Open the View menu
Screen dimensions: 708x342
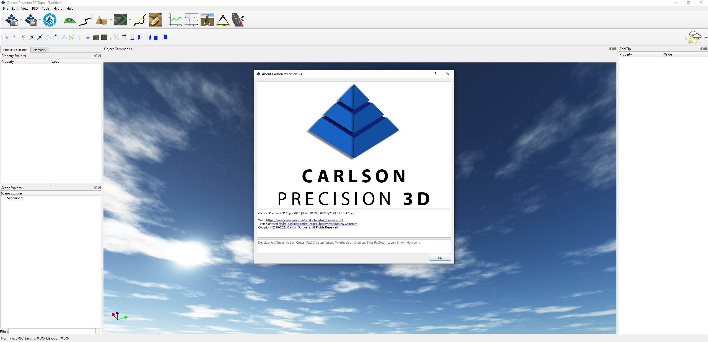[x=25, y=9]
